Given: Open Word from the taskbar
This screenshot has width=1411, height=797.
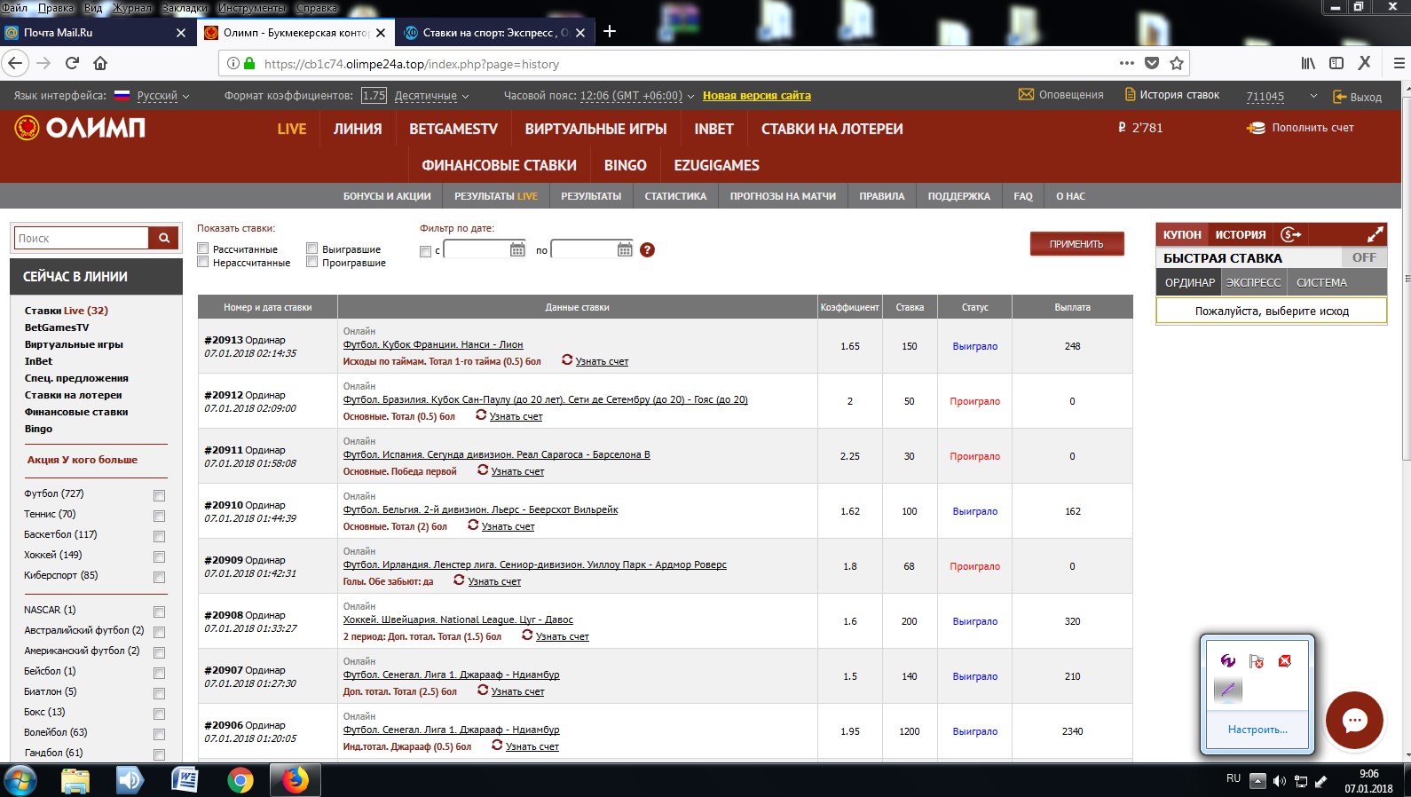Looking at the screenshot, I should [185, 780].
